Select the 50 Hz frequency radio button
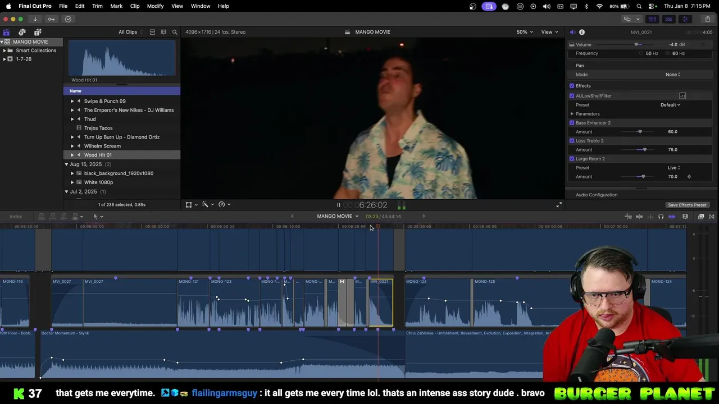This screenshot has height=404, width=719. [x=641, y=53]
